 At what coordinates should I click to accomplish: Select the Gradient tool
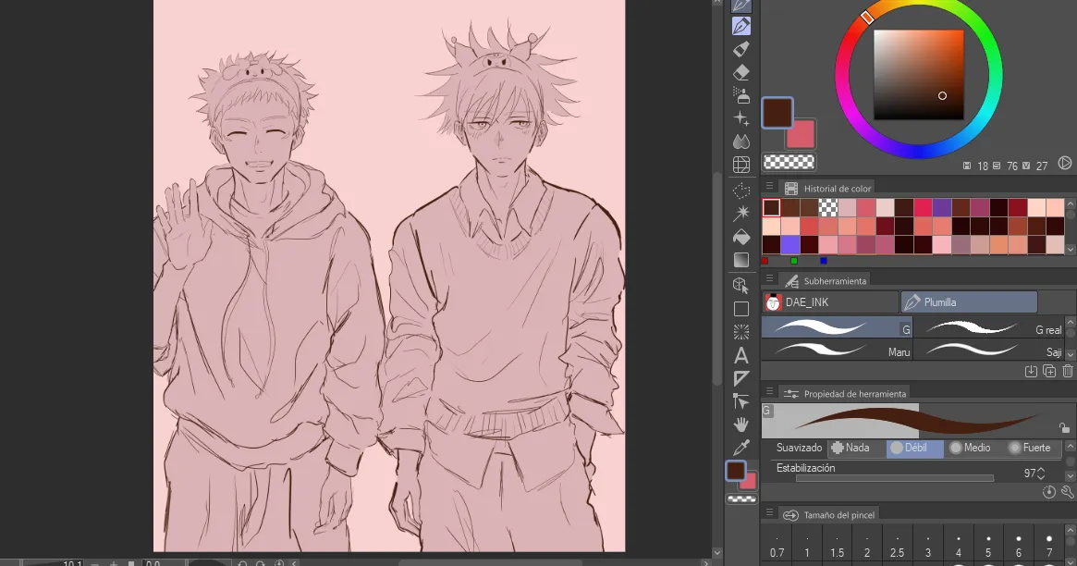pos(741,260)
